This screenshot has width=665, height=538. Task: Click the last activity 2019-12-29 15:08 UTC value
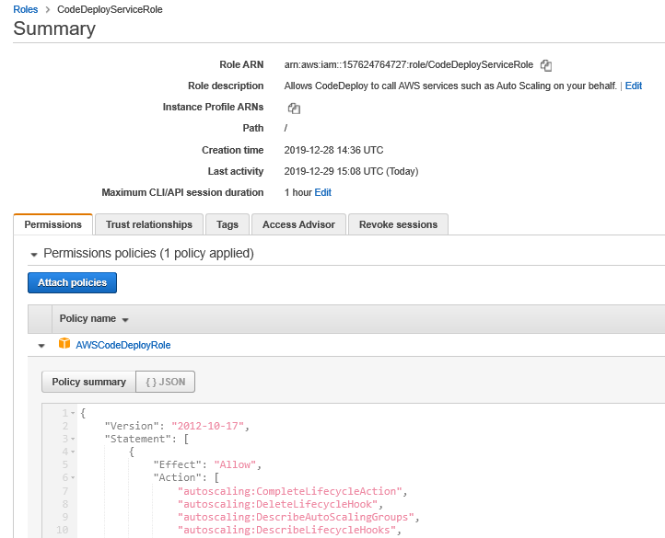tap(351, 172)
